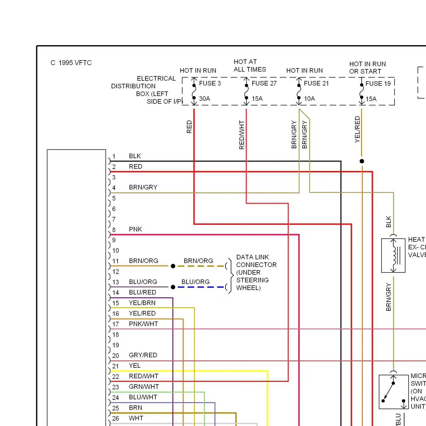This screenshot has width=426, height=426.
Task: Click the '15A' rating under Fuse 27
Action: tap(257, 99)
